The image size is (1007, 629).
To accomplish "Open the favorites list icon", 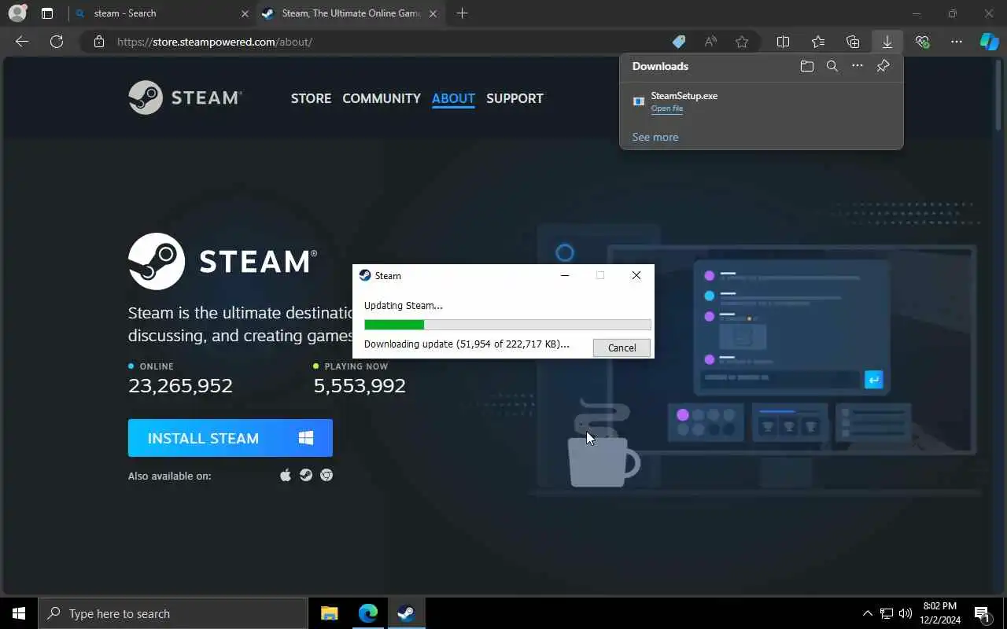I will [x=818, y=42].
